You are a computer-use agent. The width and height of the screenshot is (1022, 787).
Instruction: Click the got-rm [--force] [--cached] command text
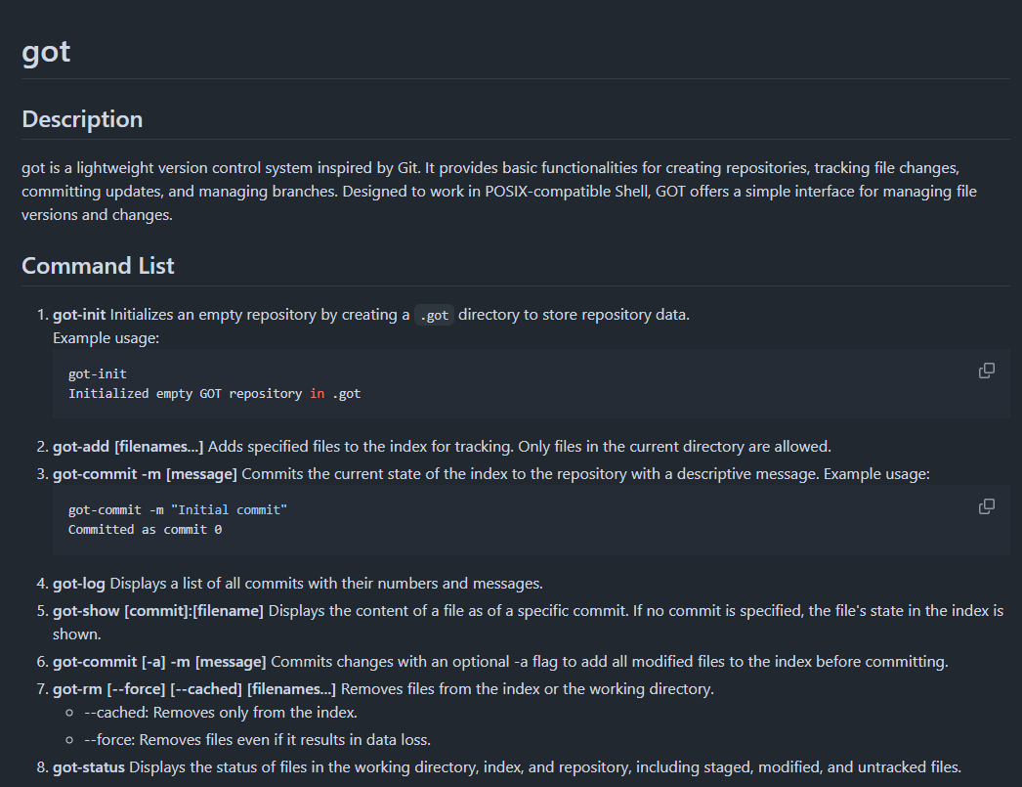(194, 689)
